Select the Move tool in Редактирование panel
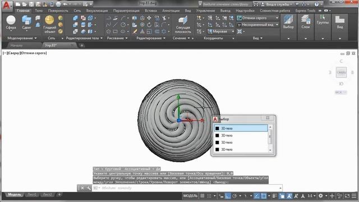Screen dimensions: 359x202 point(149,18)
